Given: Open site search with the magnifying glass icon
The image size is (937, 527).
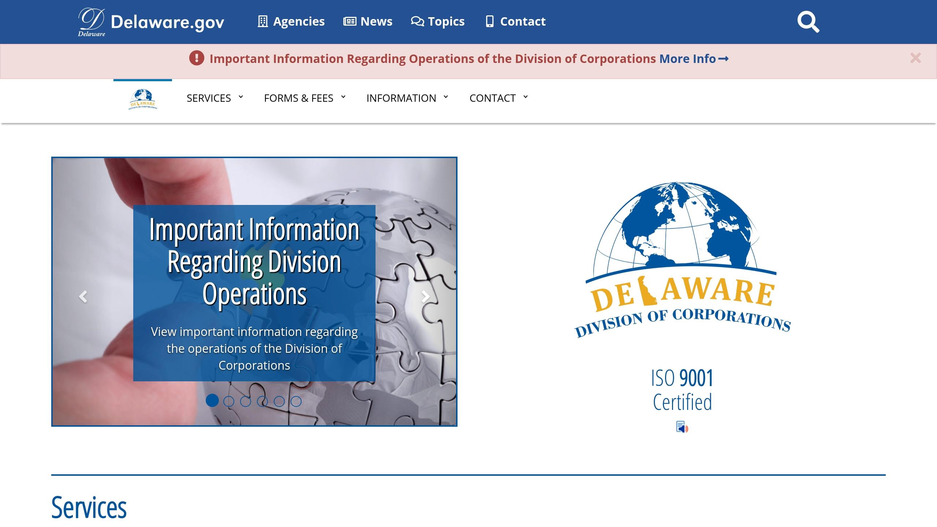Looking at the screenshot, I should 809,22.
